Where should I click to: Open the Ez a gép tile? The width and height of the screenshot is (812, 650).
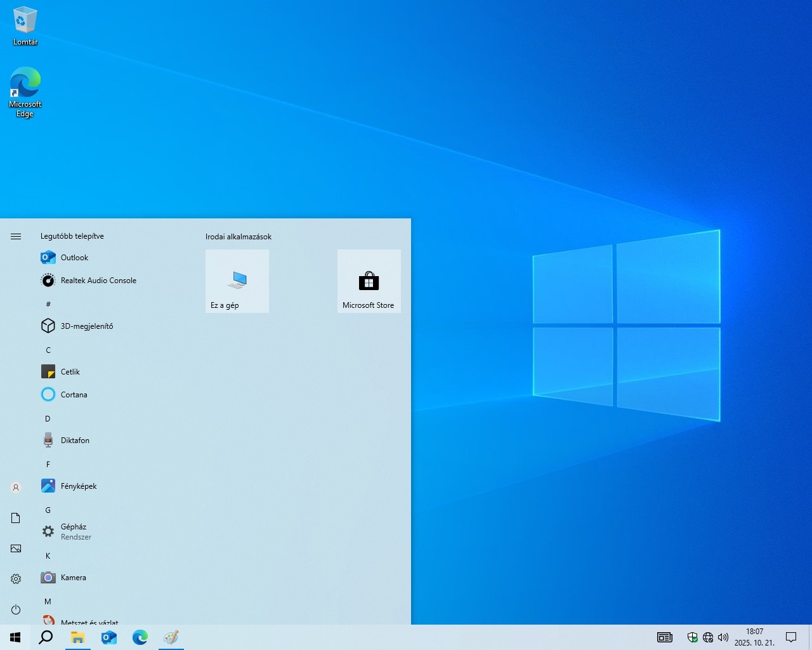coord(237,281)
